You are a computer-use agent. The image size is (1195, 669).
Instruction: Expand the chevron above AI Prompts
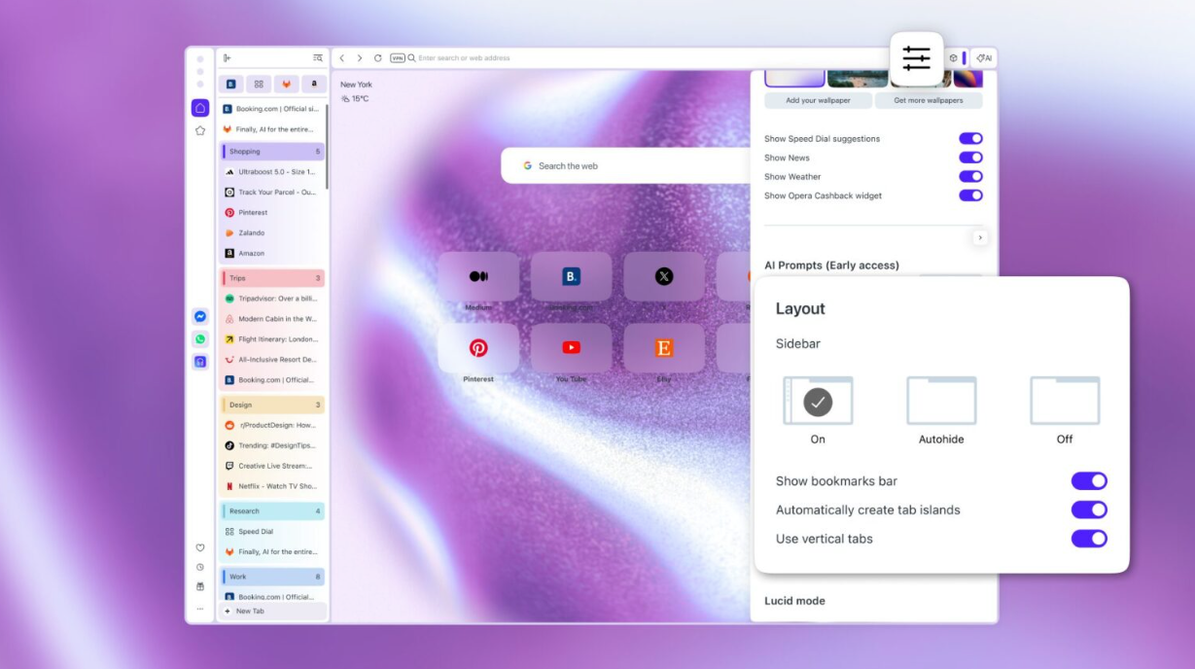click(979, 237)
